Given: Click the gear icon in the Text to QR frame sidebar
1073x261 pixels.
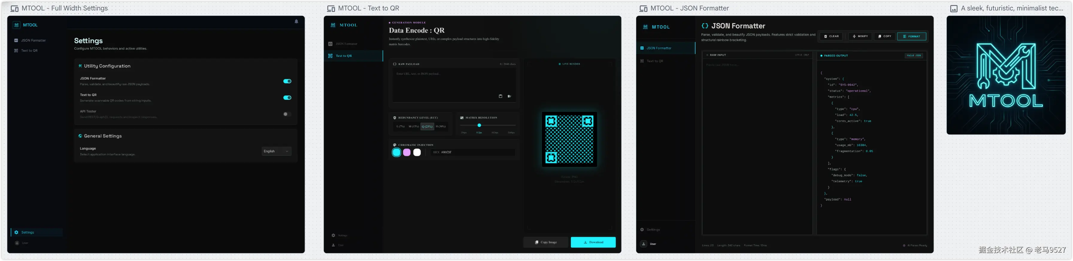Looking at the screenshot, I should pyautogui.click(x=333, y=235).
